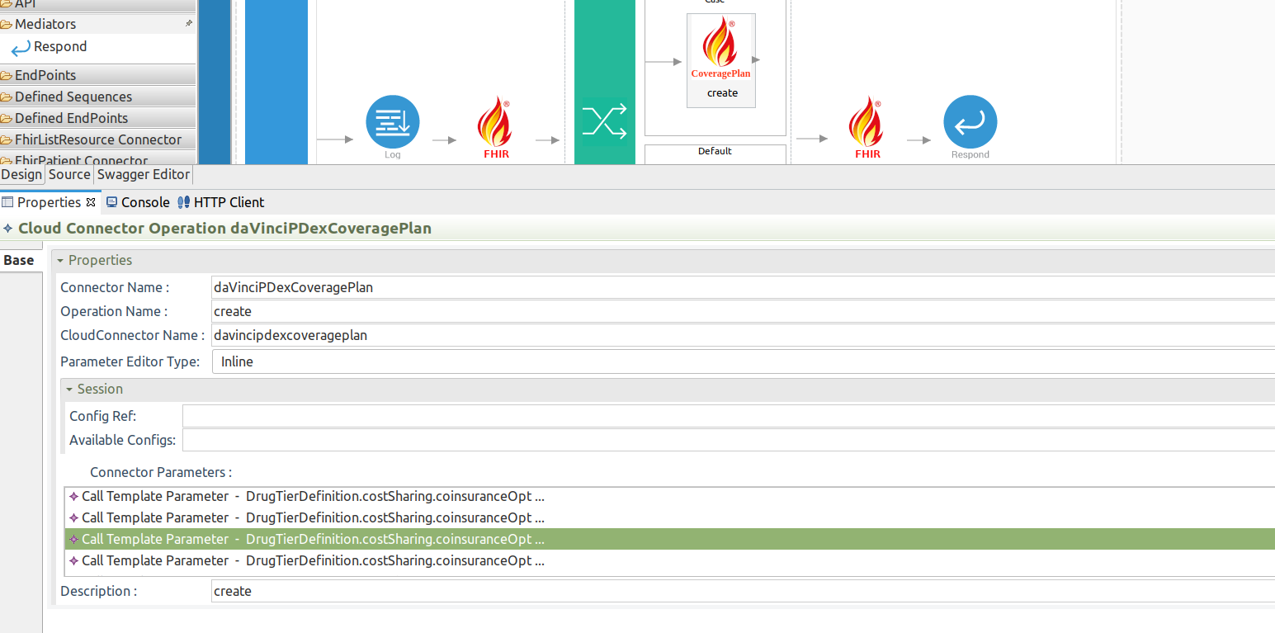Click the Default case label on canvas
The height and width of the screenshot is (633, 1275).
click(x=715, y=151)
